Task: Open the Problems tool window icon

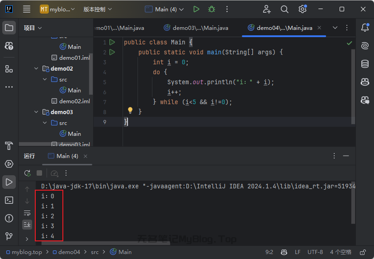Action: pyautogui.click(x=9, y=218)
